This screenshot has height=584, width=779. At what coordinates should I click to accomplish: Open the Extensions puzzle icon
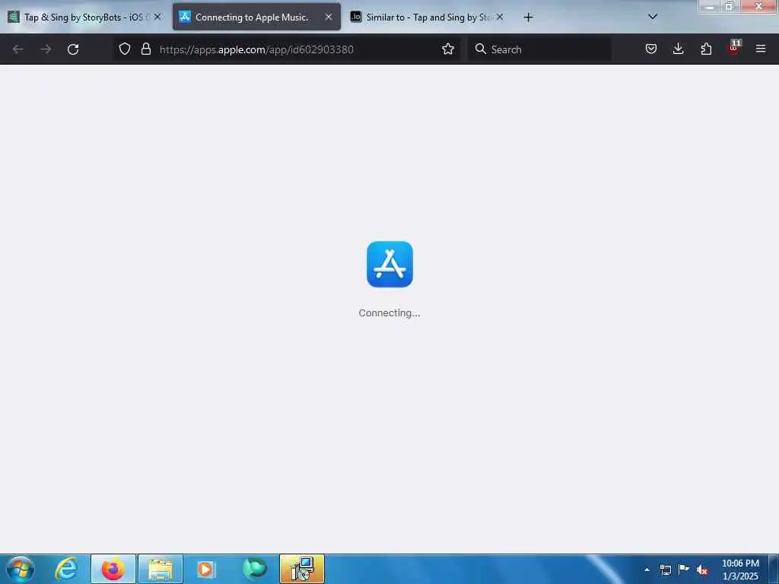point(706,49)
